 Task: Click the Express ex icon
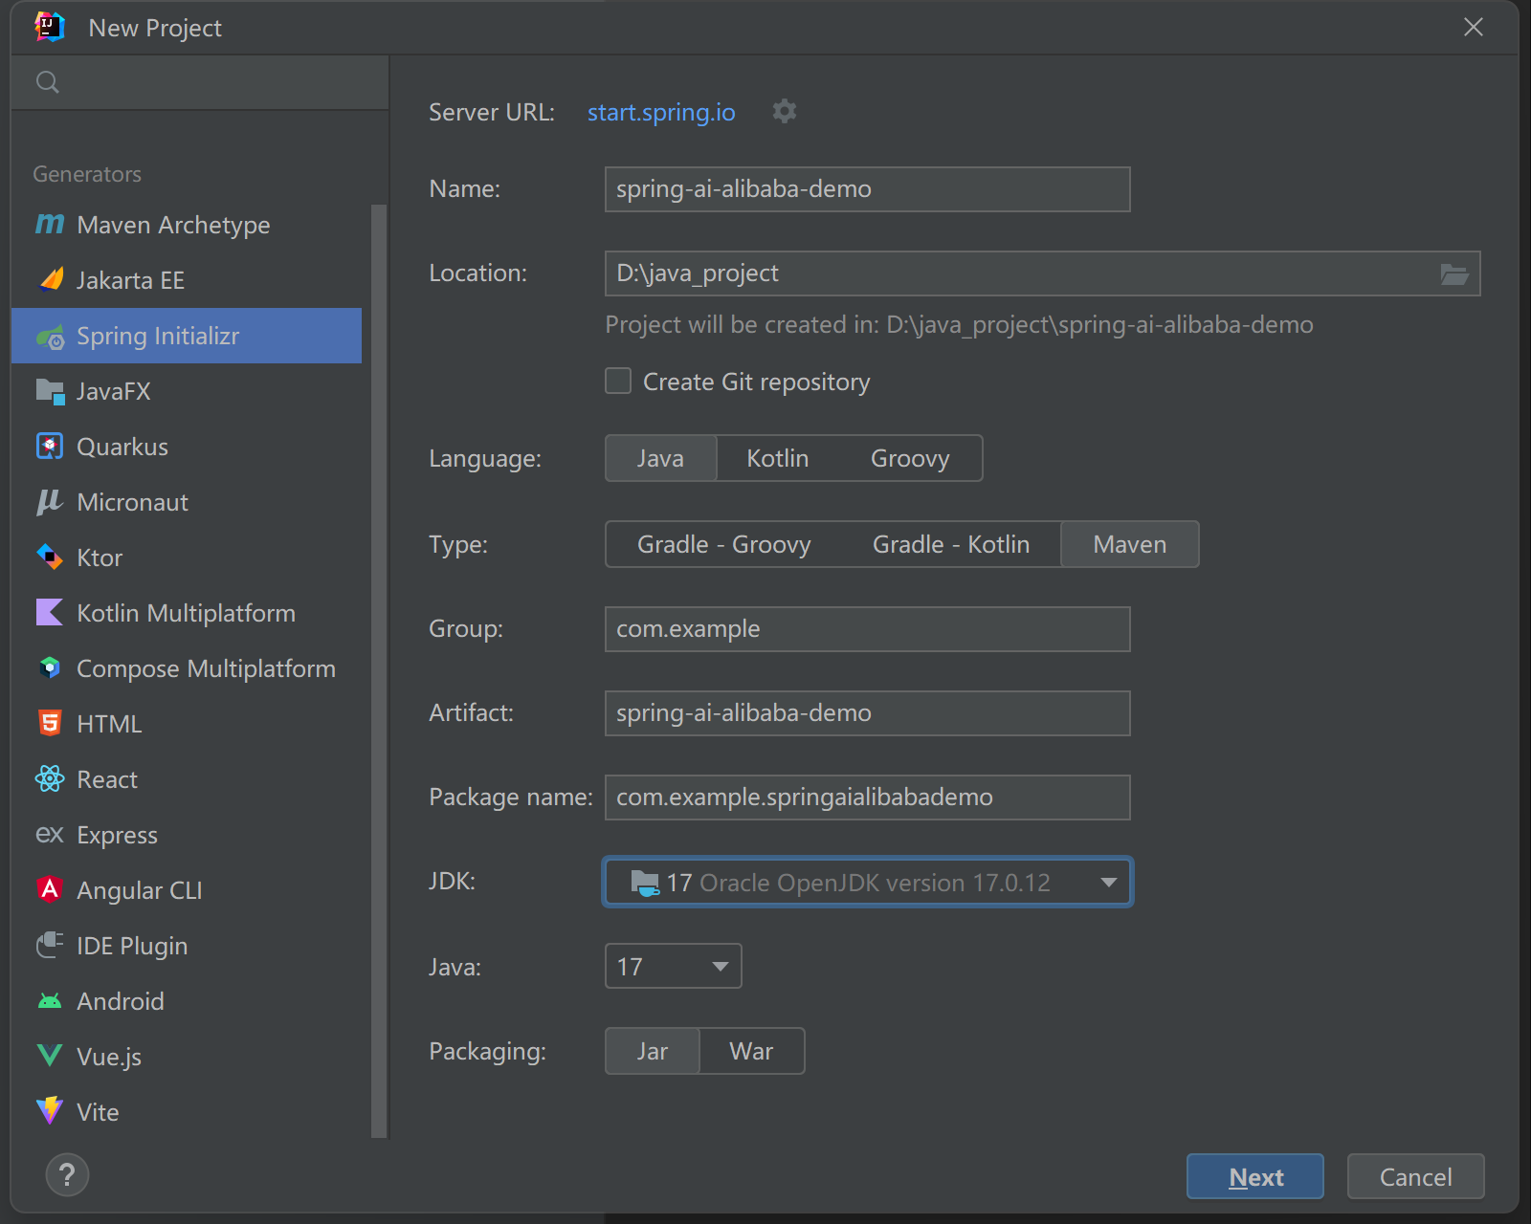[50, 835]
